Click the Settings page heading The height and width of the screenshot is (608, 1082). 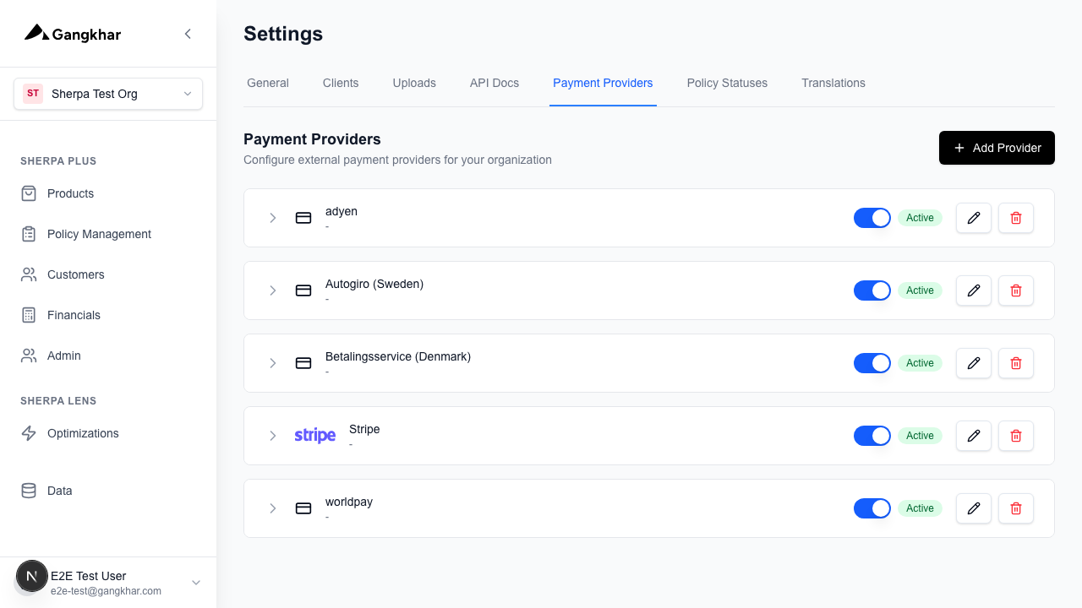(283, 34)
